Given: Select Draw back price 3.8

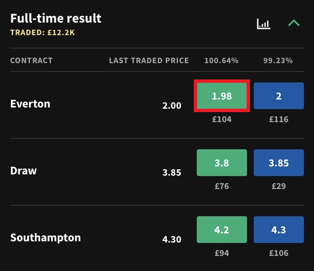Looking at the screenshot, I should pos(221,163).
